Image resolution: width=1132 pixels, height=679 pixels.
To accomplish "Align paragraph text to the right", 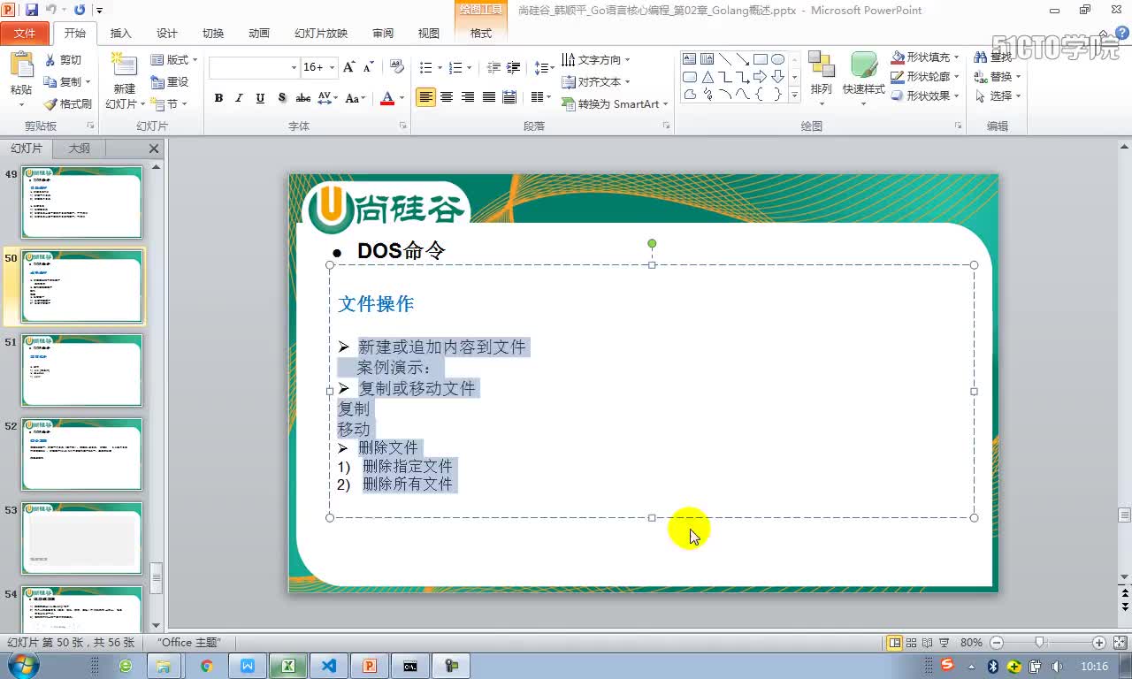I will pos(468,97).
